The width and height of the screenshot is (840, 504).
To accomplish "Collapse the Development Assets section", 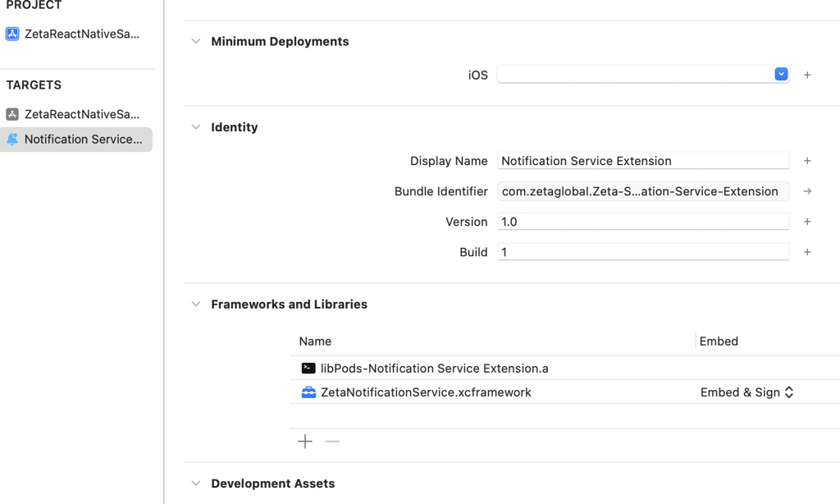I will pyautogui.click(x=195, y=483).
